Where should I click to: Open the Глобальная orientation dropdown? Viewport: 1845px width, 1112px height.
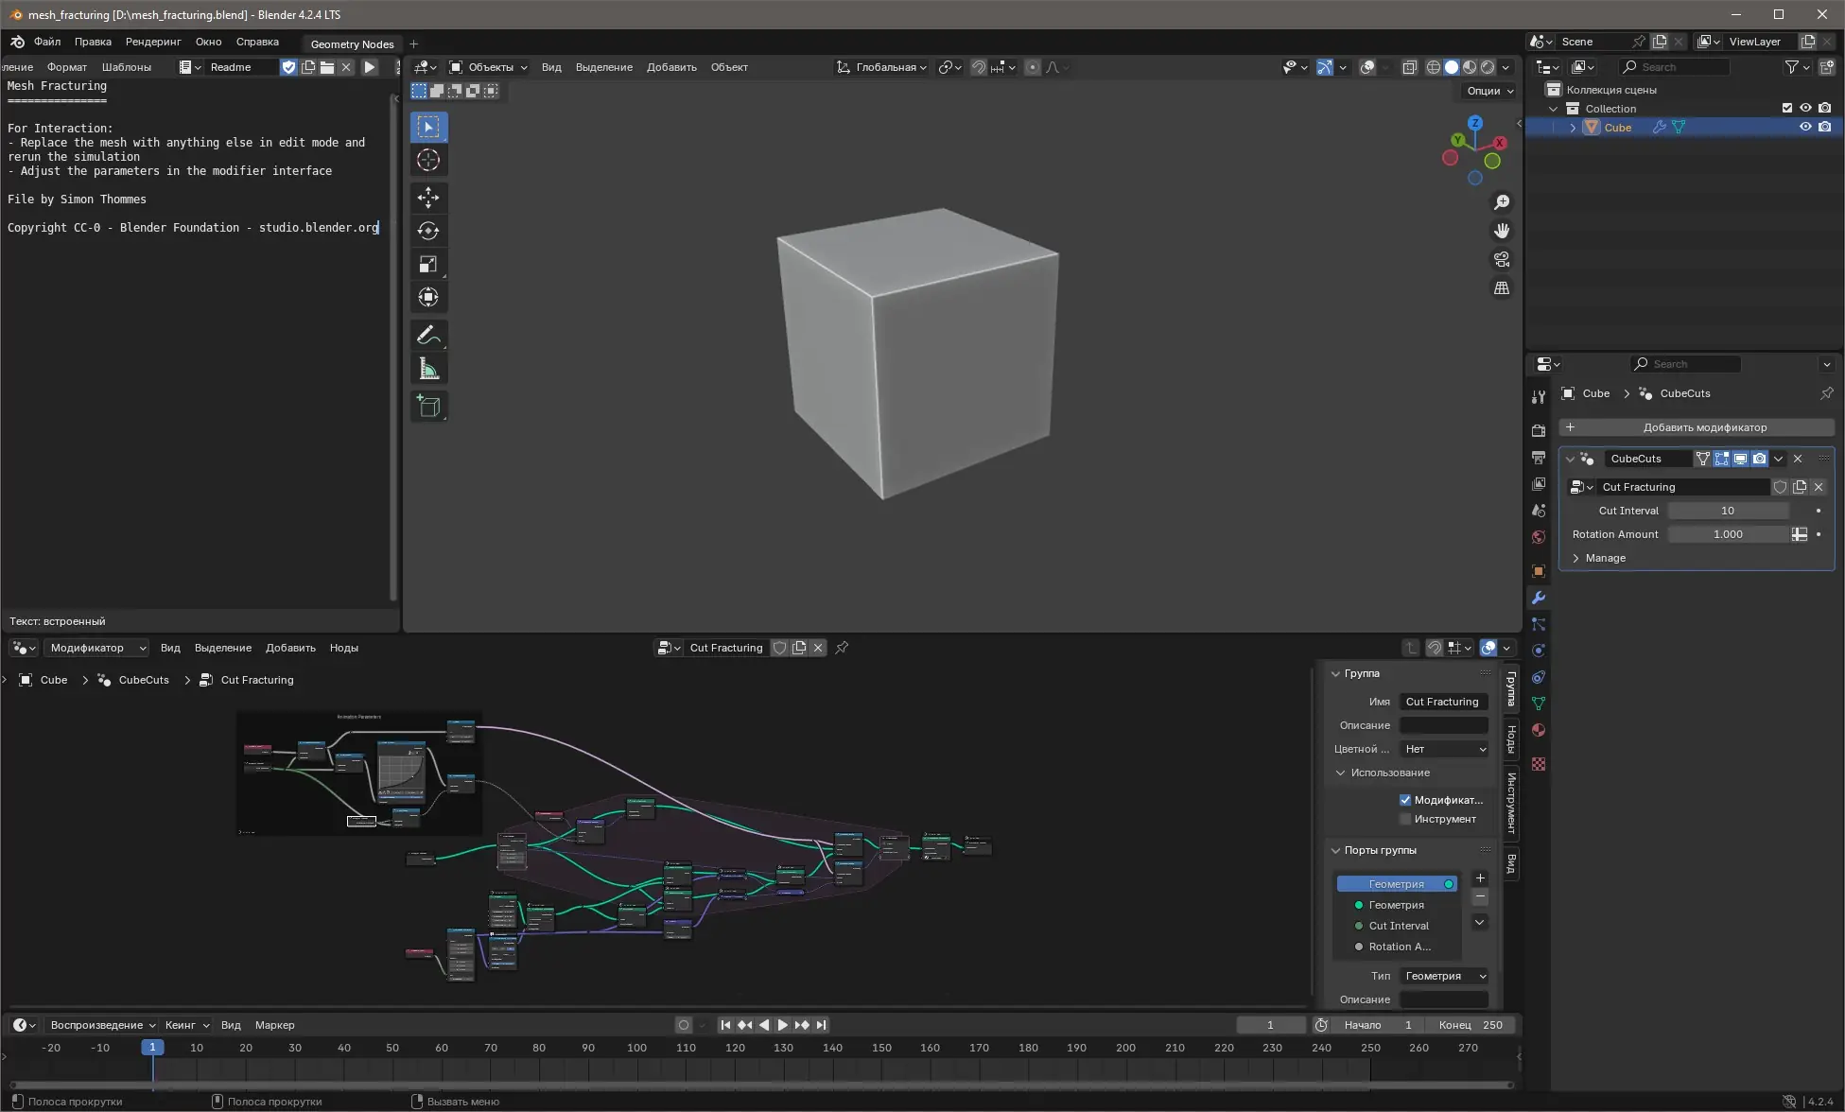882,67
